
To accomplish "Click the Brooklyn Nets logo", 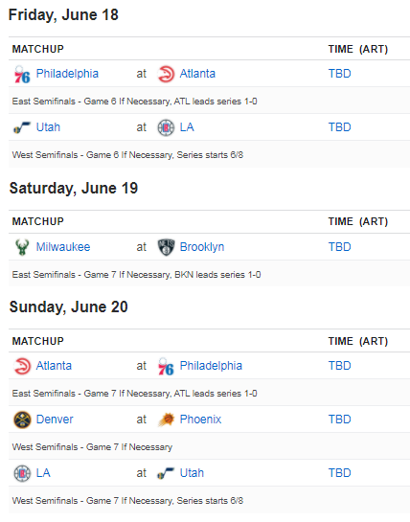I will tap(166, 247).
